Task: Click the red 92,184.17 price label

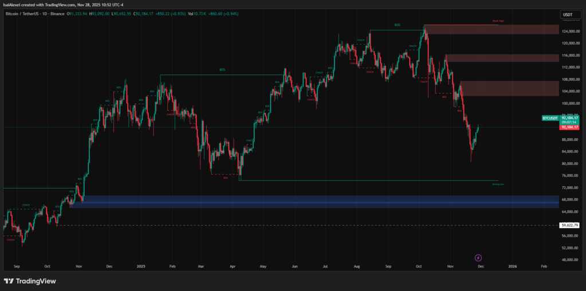Action: [569, 127]
